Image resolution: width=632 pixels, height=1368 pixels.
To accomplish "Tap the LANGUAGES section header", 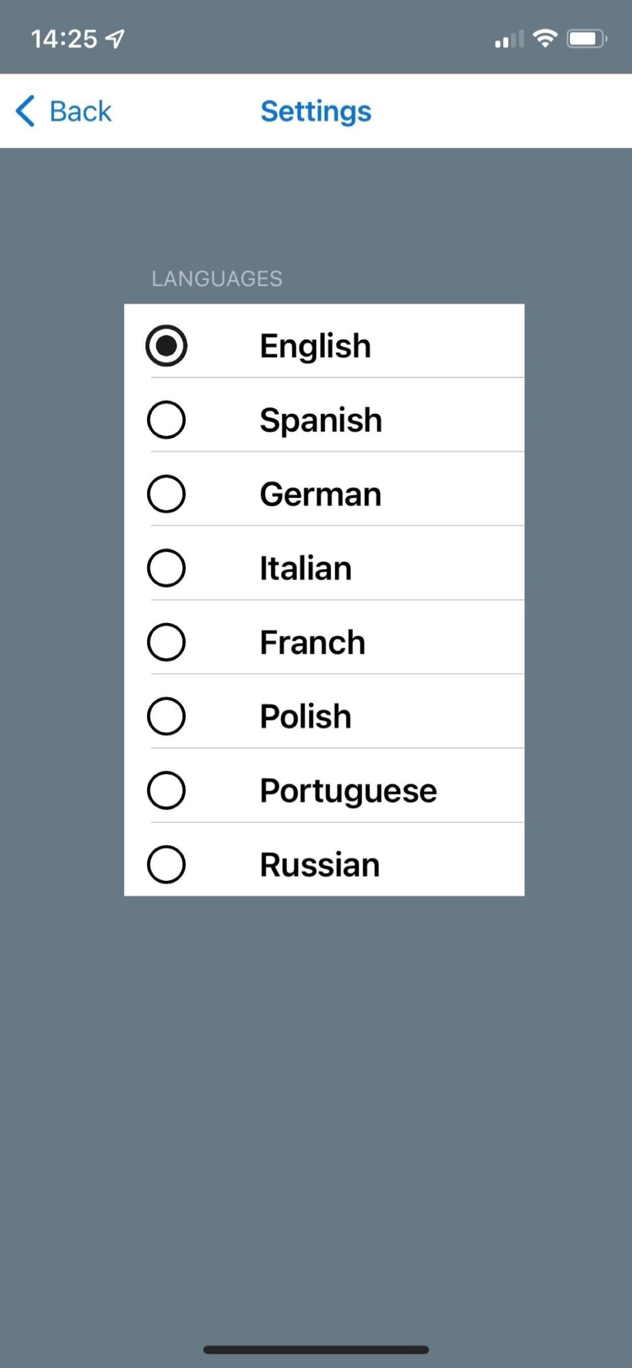I will pyautogui.click(x=217, y=278).
